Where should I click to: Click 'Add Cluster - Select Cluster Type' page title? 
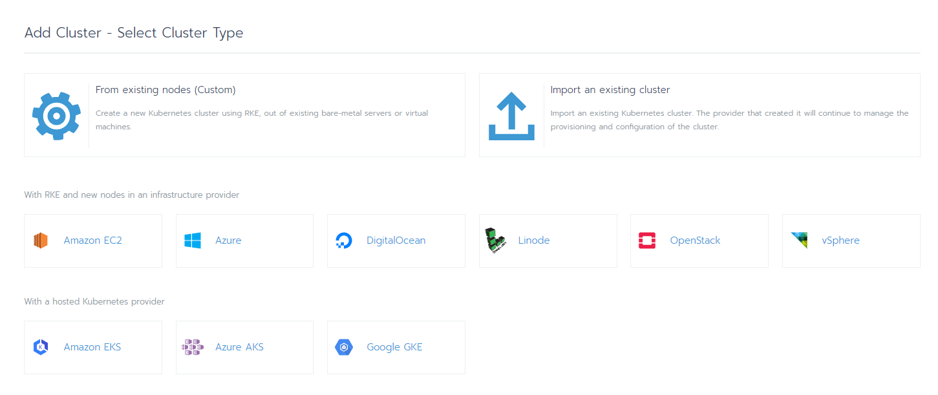pyautogui.click(x=134, y=33)
